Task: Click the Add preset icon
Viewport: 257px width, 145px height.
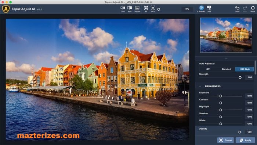Action: [x=209, y=9]
